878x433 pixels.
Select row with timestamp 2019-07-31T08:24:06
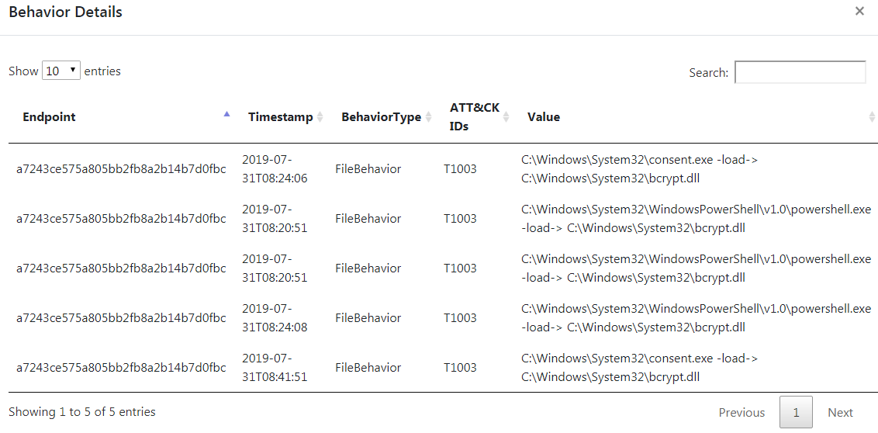(x=439, y=169)
